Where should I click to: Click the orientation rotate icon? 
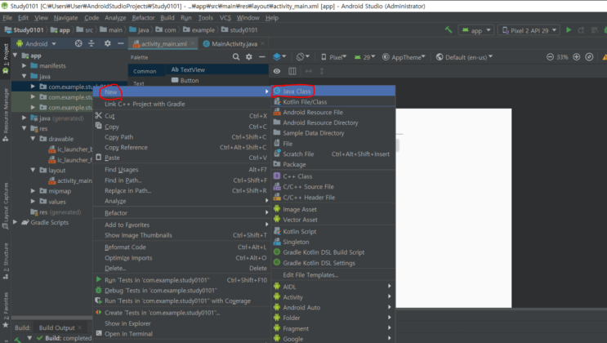point(303,57)
